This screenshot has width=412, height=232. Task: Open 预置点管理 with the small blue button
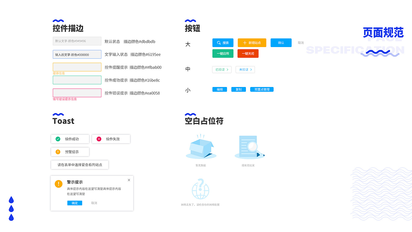tap(262, 89)
